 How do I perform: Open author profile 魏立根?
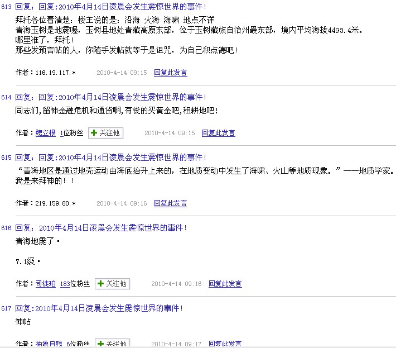coord(45,133)
